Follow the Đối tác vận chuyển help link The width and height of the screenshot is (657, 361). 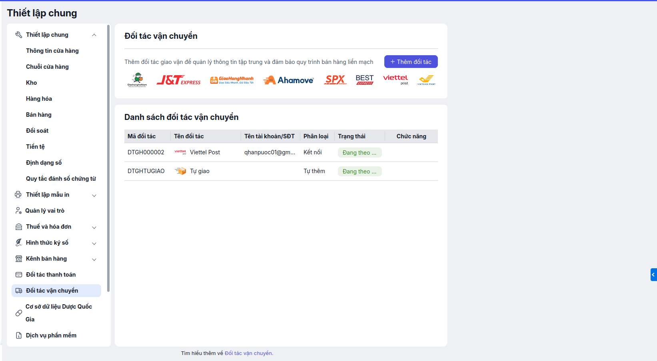tap(249, 353)
